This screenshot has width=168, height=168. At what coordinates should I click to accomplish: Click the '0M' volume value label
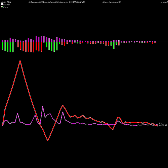point(161,123)
